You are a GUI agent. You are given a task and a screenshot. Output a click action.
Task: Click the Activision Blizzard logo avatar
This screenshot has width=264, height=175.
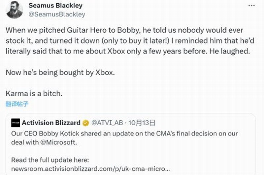15,123
